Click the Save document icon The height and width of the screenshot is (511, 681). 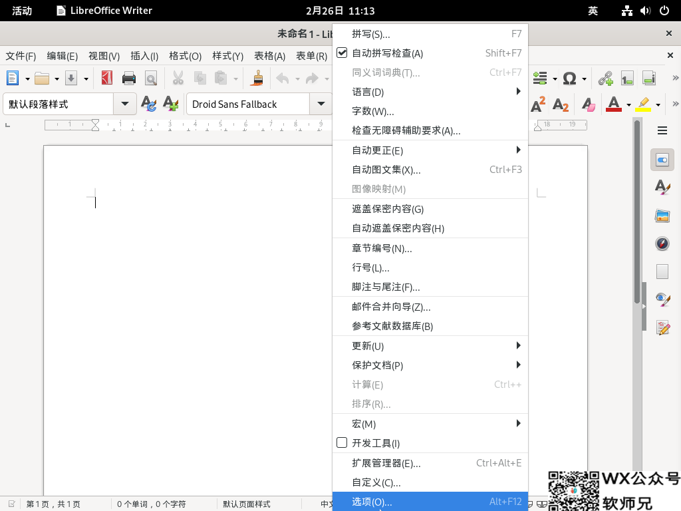pos(70,79)
